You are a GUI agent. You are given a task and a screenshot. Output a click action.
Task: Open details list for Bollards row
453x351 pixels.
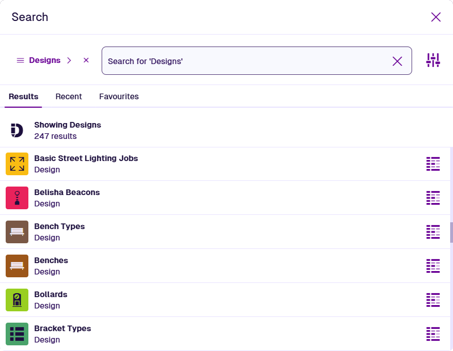click(433, 300)
